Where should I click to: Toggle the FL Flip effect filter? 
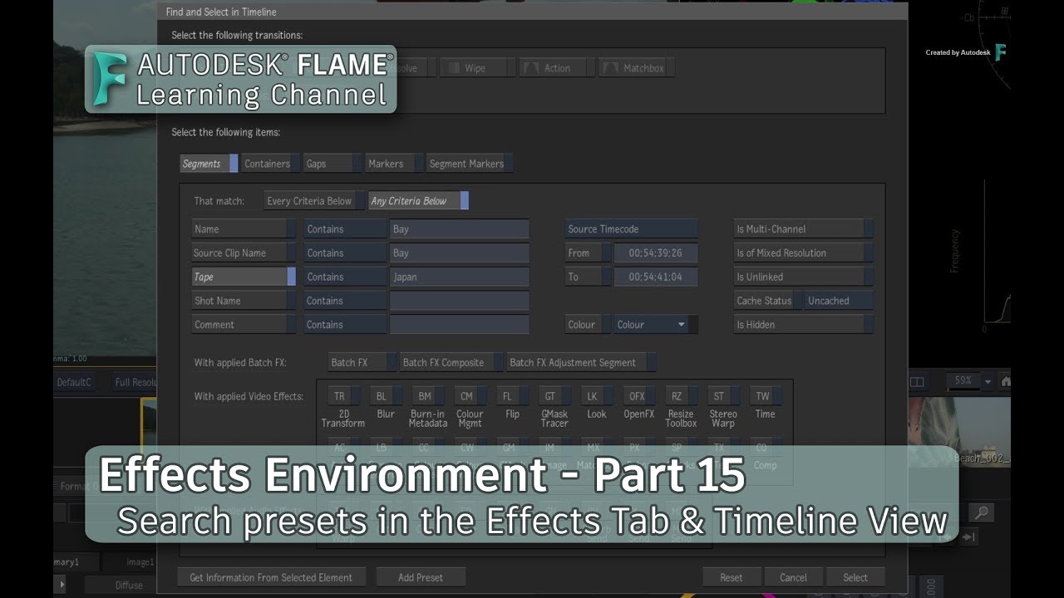click(x=512, y=396)
